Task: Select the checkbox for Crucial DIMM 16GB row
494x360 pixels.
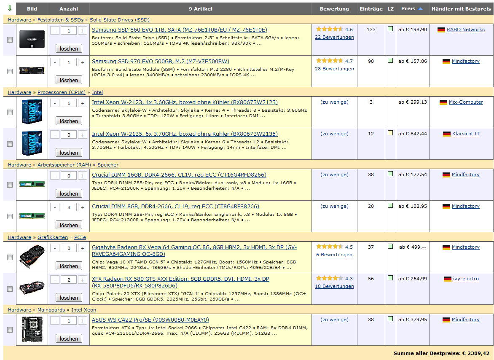Action: click(10, 185)
